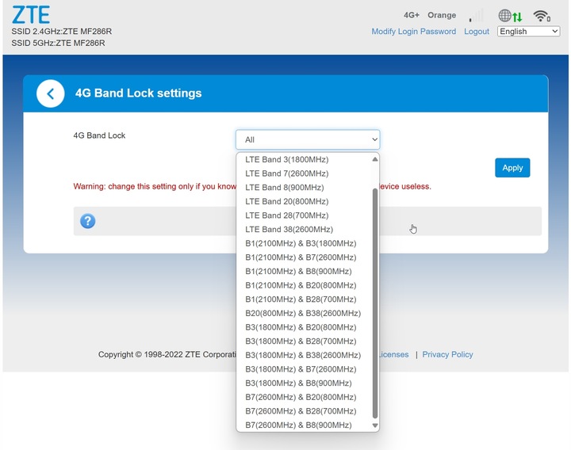This screenshot has width=571, height=450.
Task: Select LTE Band 3(1800MHz) option
Action: (x=286, y=160)
